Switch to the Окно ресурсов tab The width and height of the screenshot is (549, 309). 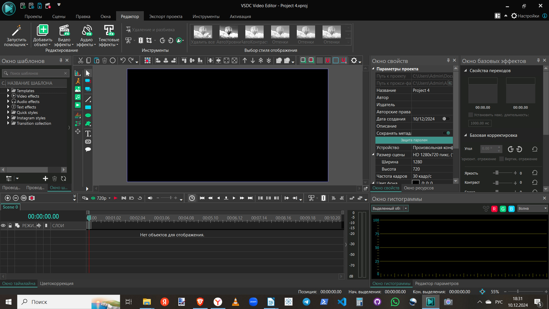tap(419, 188)
